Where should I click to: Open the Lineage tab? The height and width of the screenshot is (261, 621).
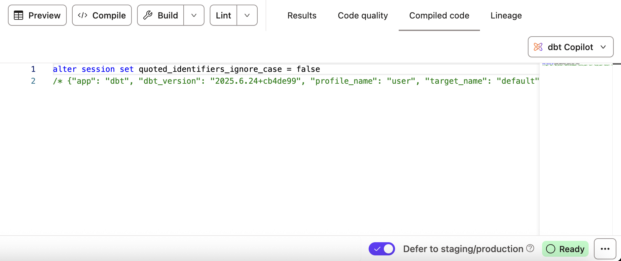[x=506, y=15]
